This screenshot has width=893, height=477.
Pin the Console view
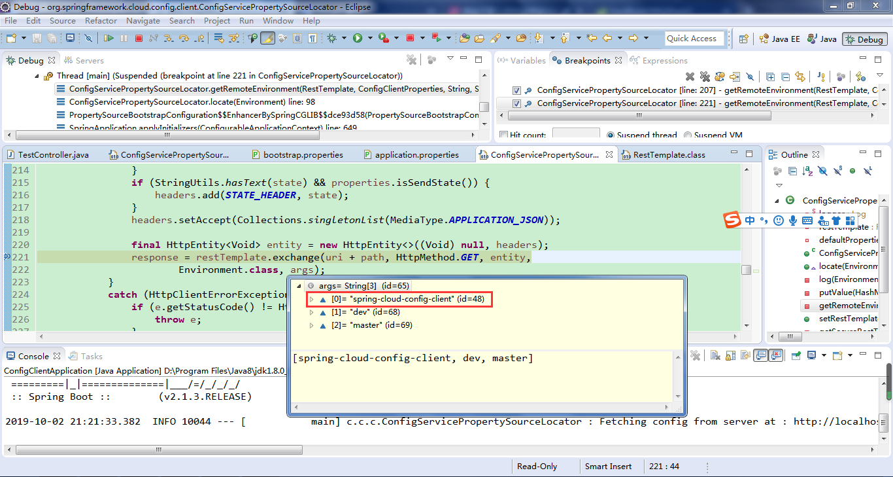pos(796,355)
